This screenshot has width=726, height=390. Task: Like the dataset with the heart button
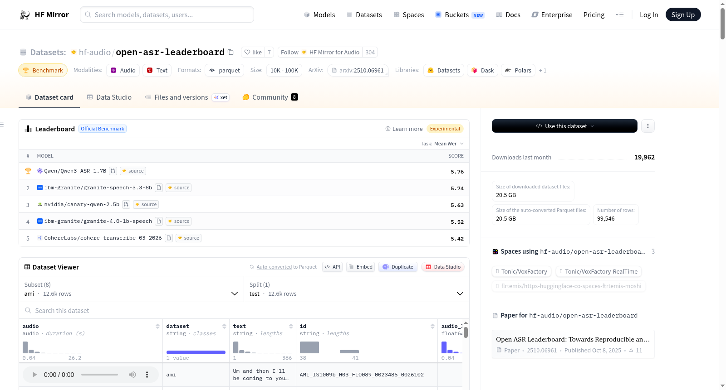point(253,52)
